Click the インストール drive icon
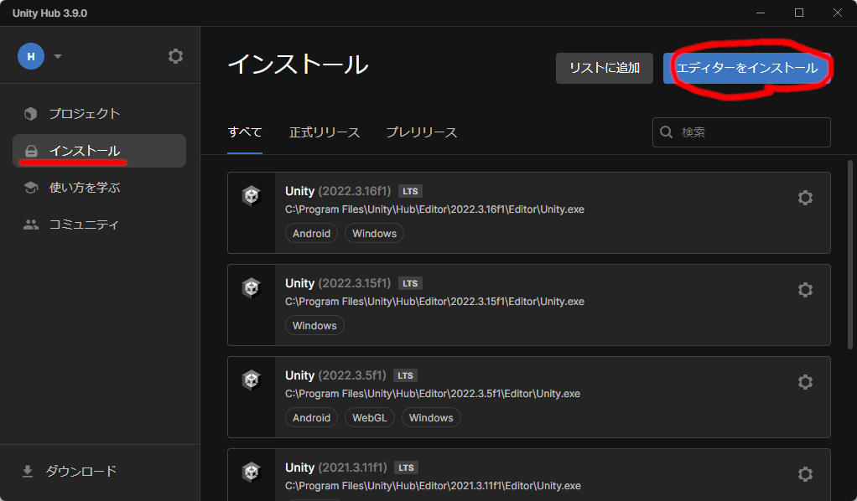Viewport: 857px width, 501px height. (31, 151)
